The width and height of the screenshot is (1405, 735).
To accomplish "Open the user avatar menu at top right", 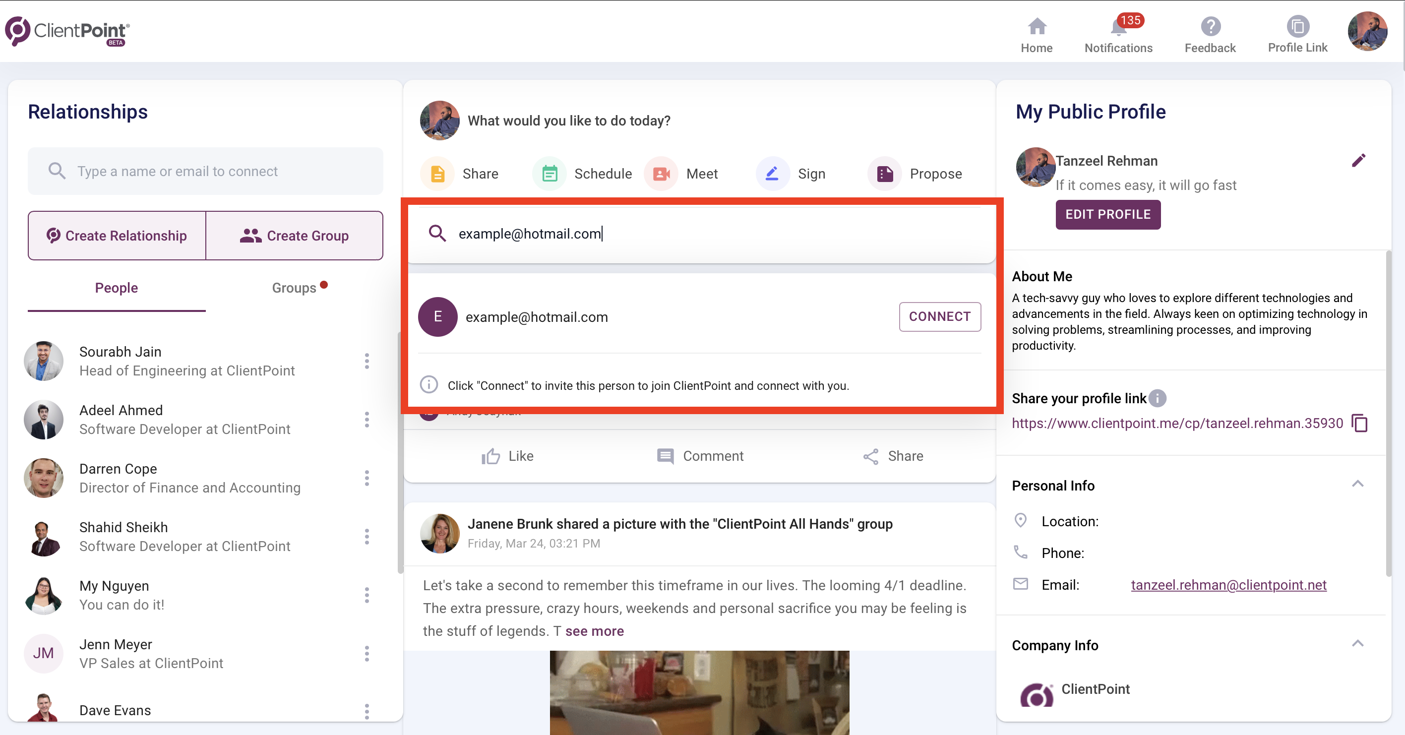I will [1367, 31].
